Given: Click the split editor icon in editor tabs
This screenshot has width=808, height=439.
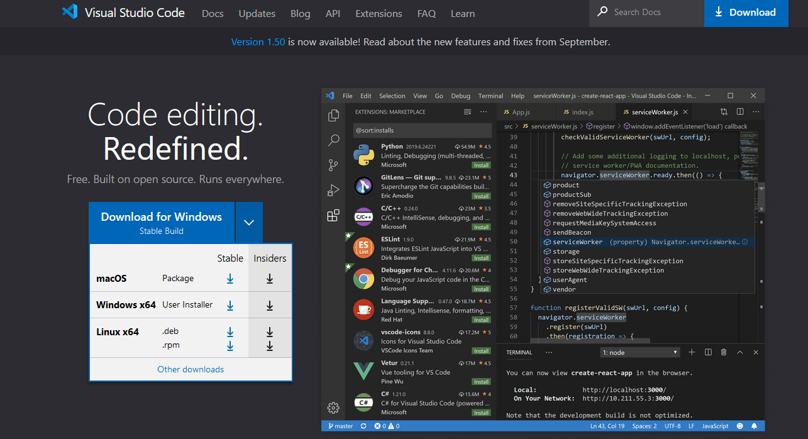Looking at the screenshot, I should (740, 111).
